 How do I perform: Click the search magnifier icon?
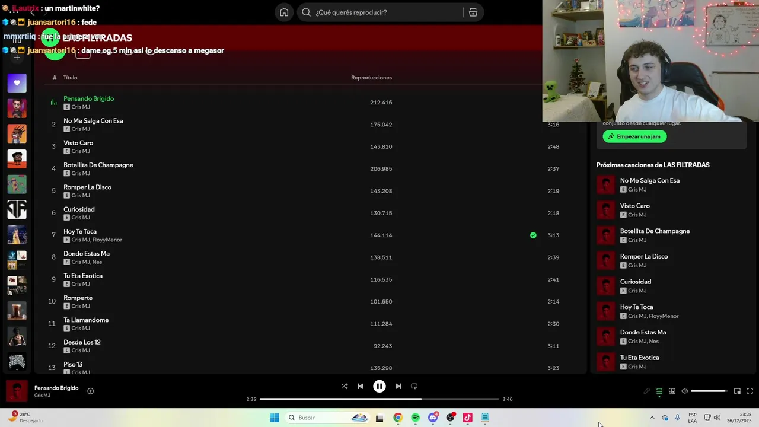pyautogui.click(x=306, y=12)
